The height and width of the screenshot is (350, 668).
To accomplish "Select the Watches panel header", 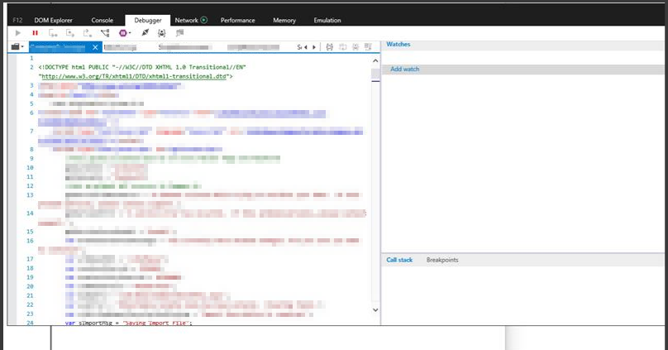I will pos(398,44).
